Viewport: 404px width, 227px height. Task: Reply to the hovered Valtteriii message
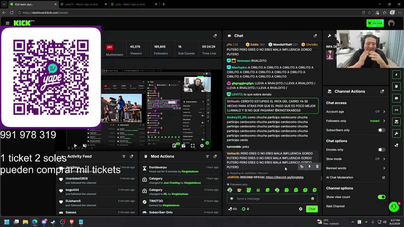point(302,166)
